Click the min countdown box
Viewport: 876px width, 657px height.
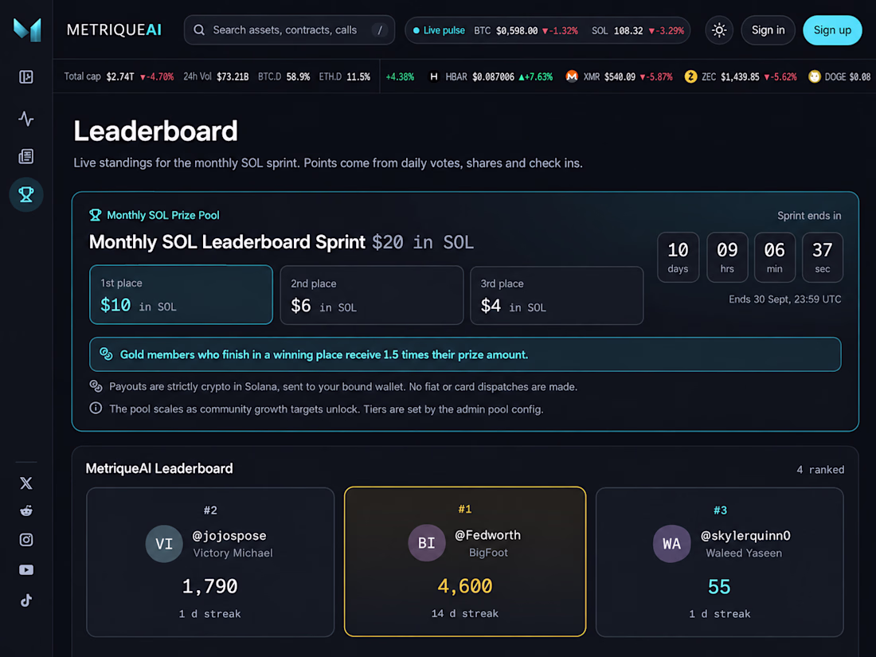tap(774, 257)
